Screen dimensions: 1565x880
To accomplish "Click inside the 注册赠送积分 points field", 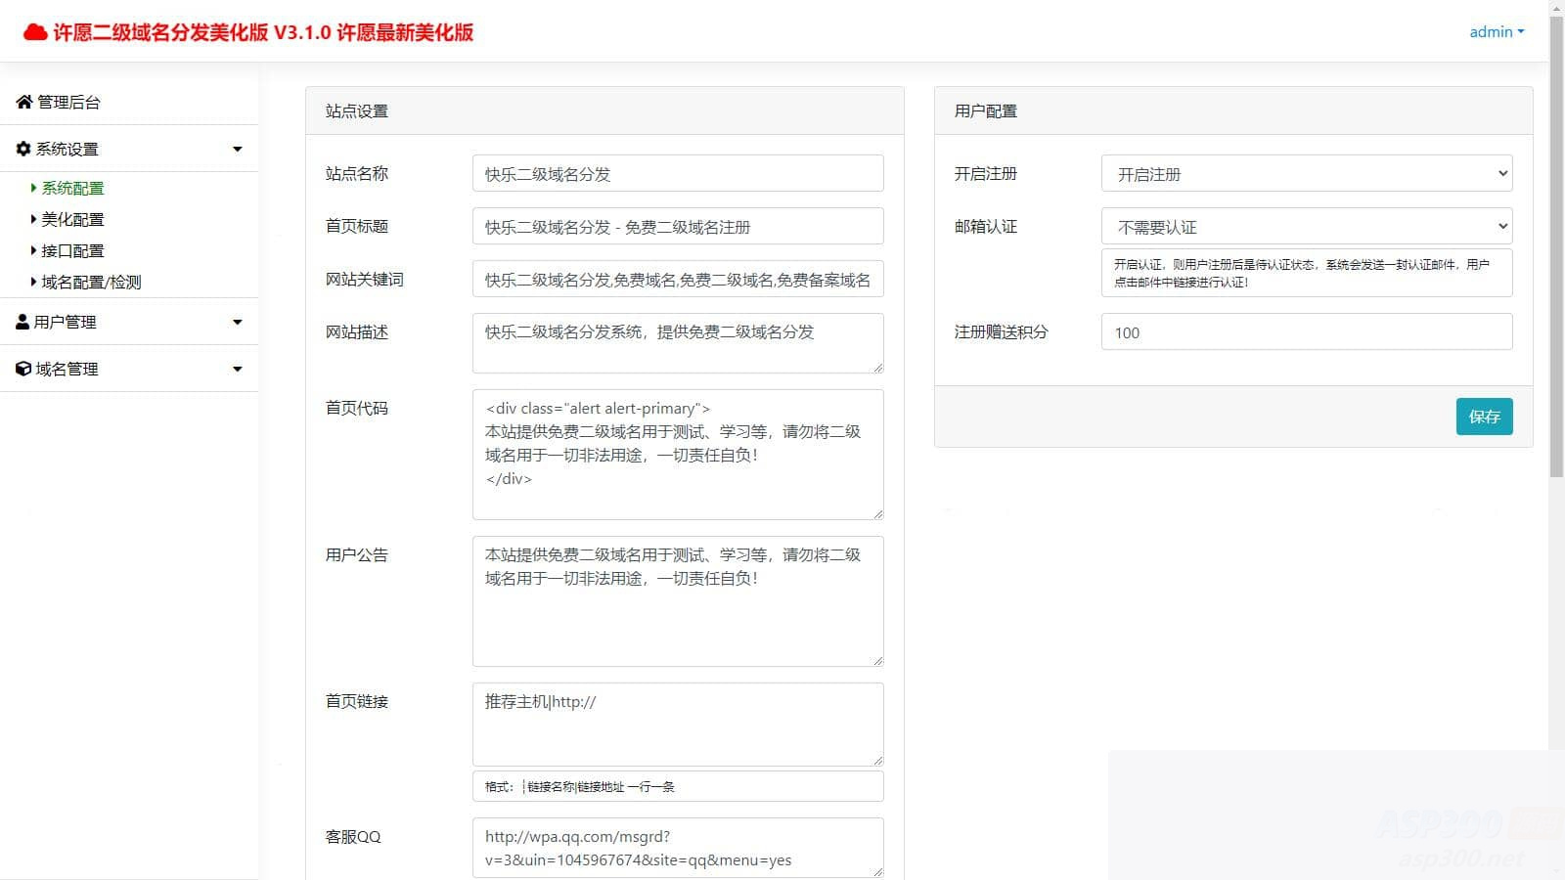I will (1305, 331).
